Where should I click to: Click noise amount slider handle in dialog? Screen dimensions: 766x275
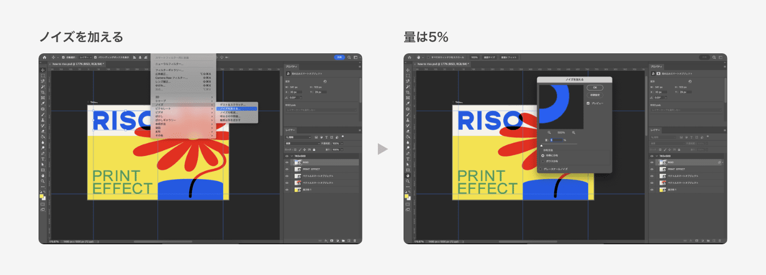point(541,145)
